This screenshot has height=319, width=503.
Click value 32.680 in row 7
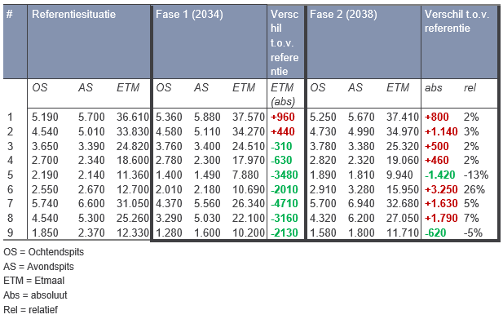[403, 203]
